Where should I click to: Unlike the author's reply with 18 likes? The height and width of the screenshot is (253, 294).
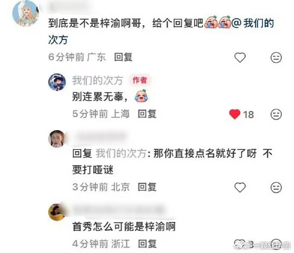tap(235, 114)
